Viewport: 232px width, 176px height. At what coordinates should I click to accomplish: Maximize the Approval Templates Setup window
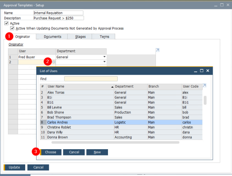[x=222, y=5]
